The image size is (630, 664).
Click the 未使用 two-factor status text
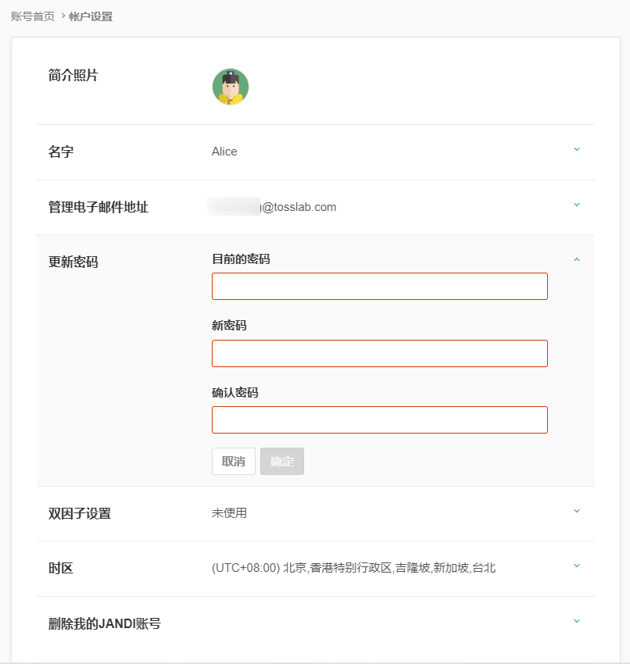tap(229, 513)
